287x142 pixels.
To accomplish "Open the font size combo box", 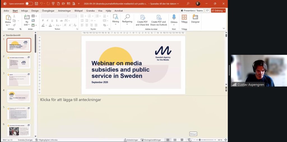I will pos(73,16).
